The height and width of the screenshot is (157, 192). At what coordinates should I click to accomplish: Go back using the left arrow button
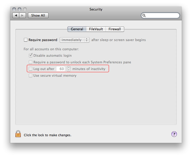click(16, 16)
